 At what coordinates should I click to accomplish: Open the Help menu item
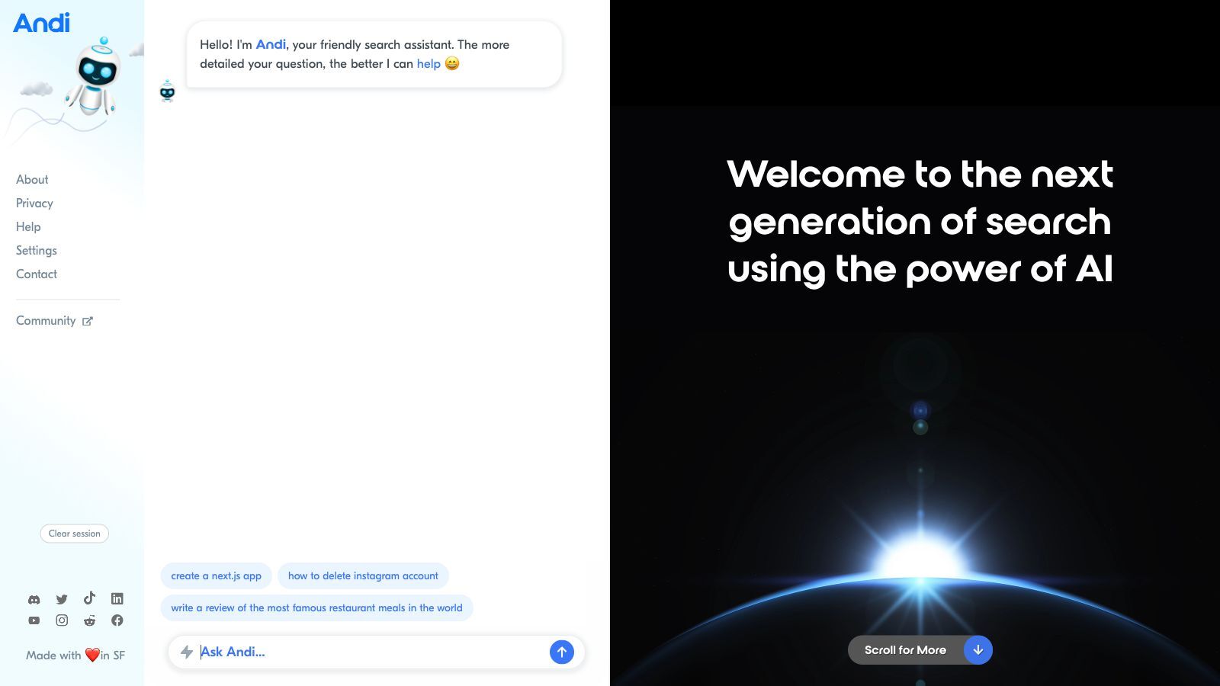pyautogui.click(x=28, y=227)
